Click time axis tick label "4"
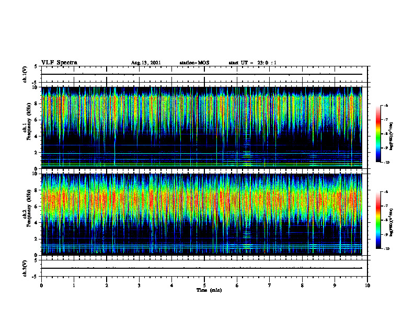Screen dimensions: 414x320 172,285
